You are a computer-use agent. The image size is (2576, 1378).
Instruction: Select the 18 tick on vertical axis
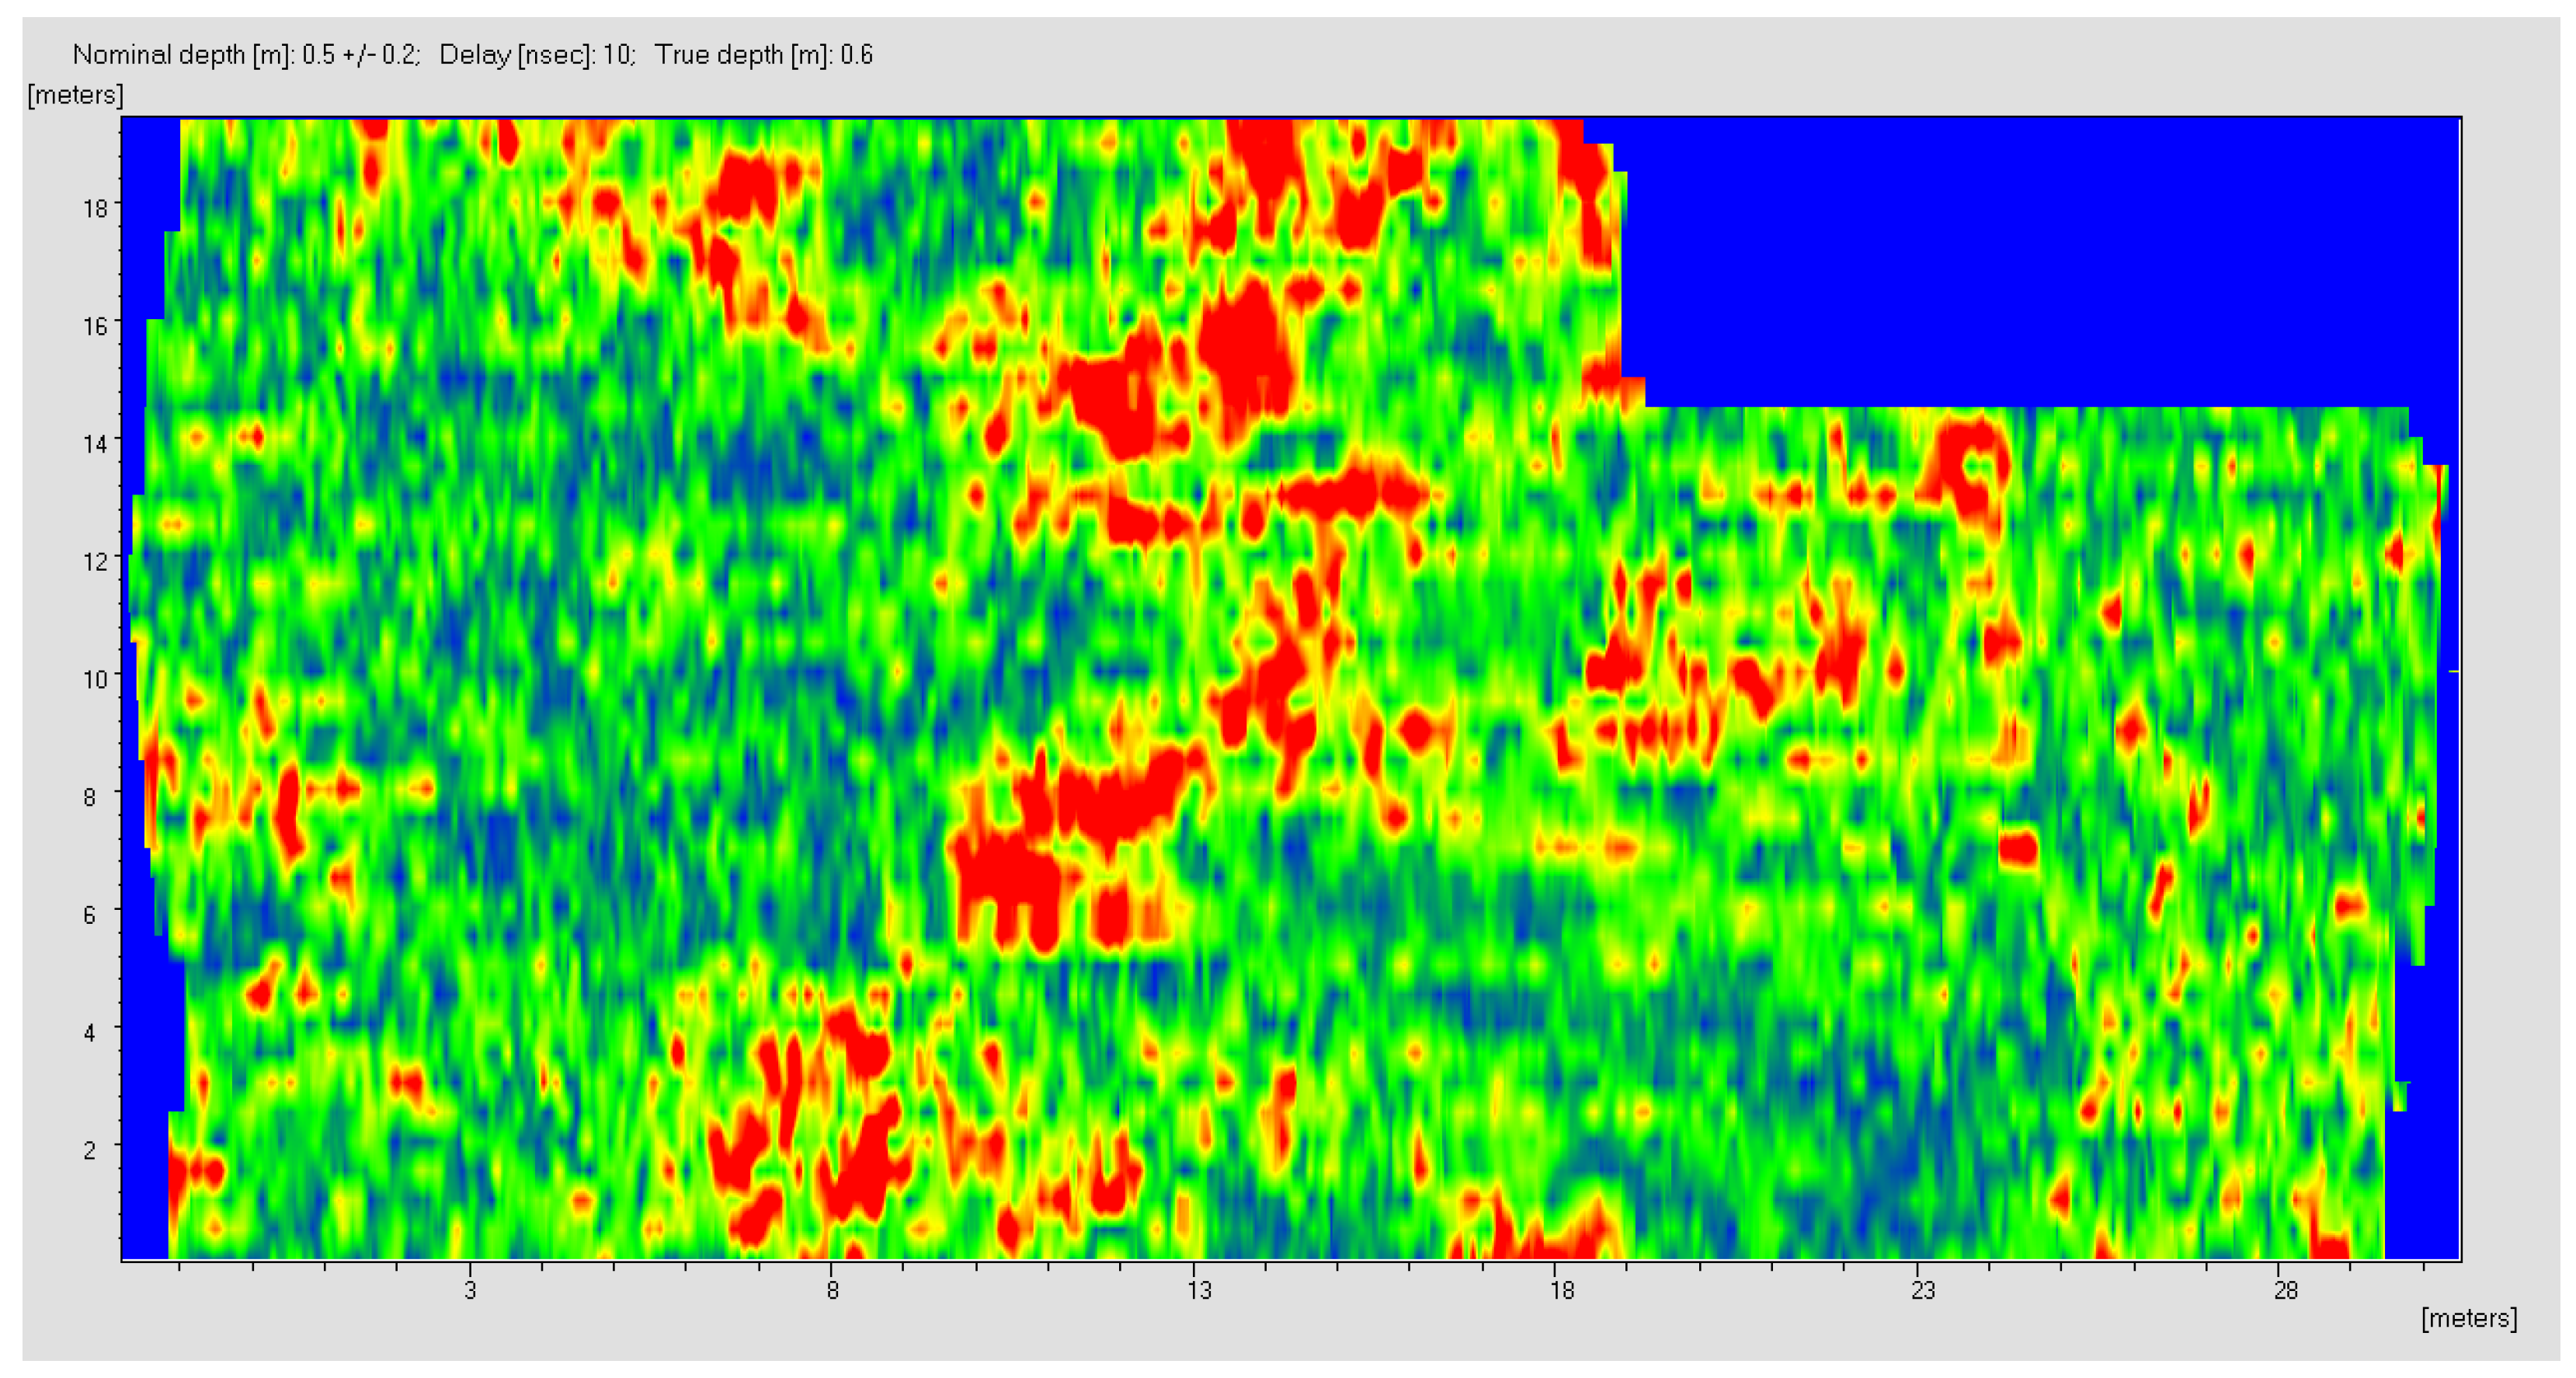point(95,208)
